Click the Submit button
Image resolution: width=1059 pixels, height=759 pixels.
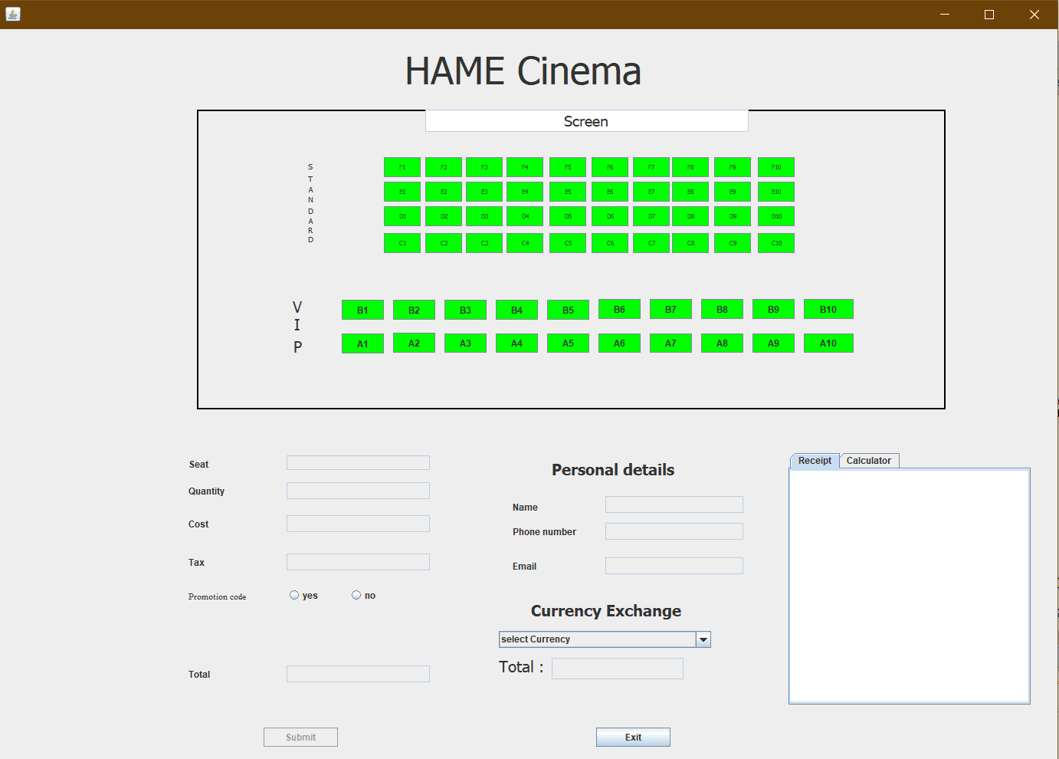click(300, 737)
